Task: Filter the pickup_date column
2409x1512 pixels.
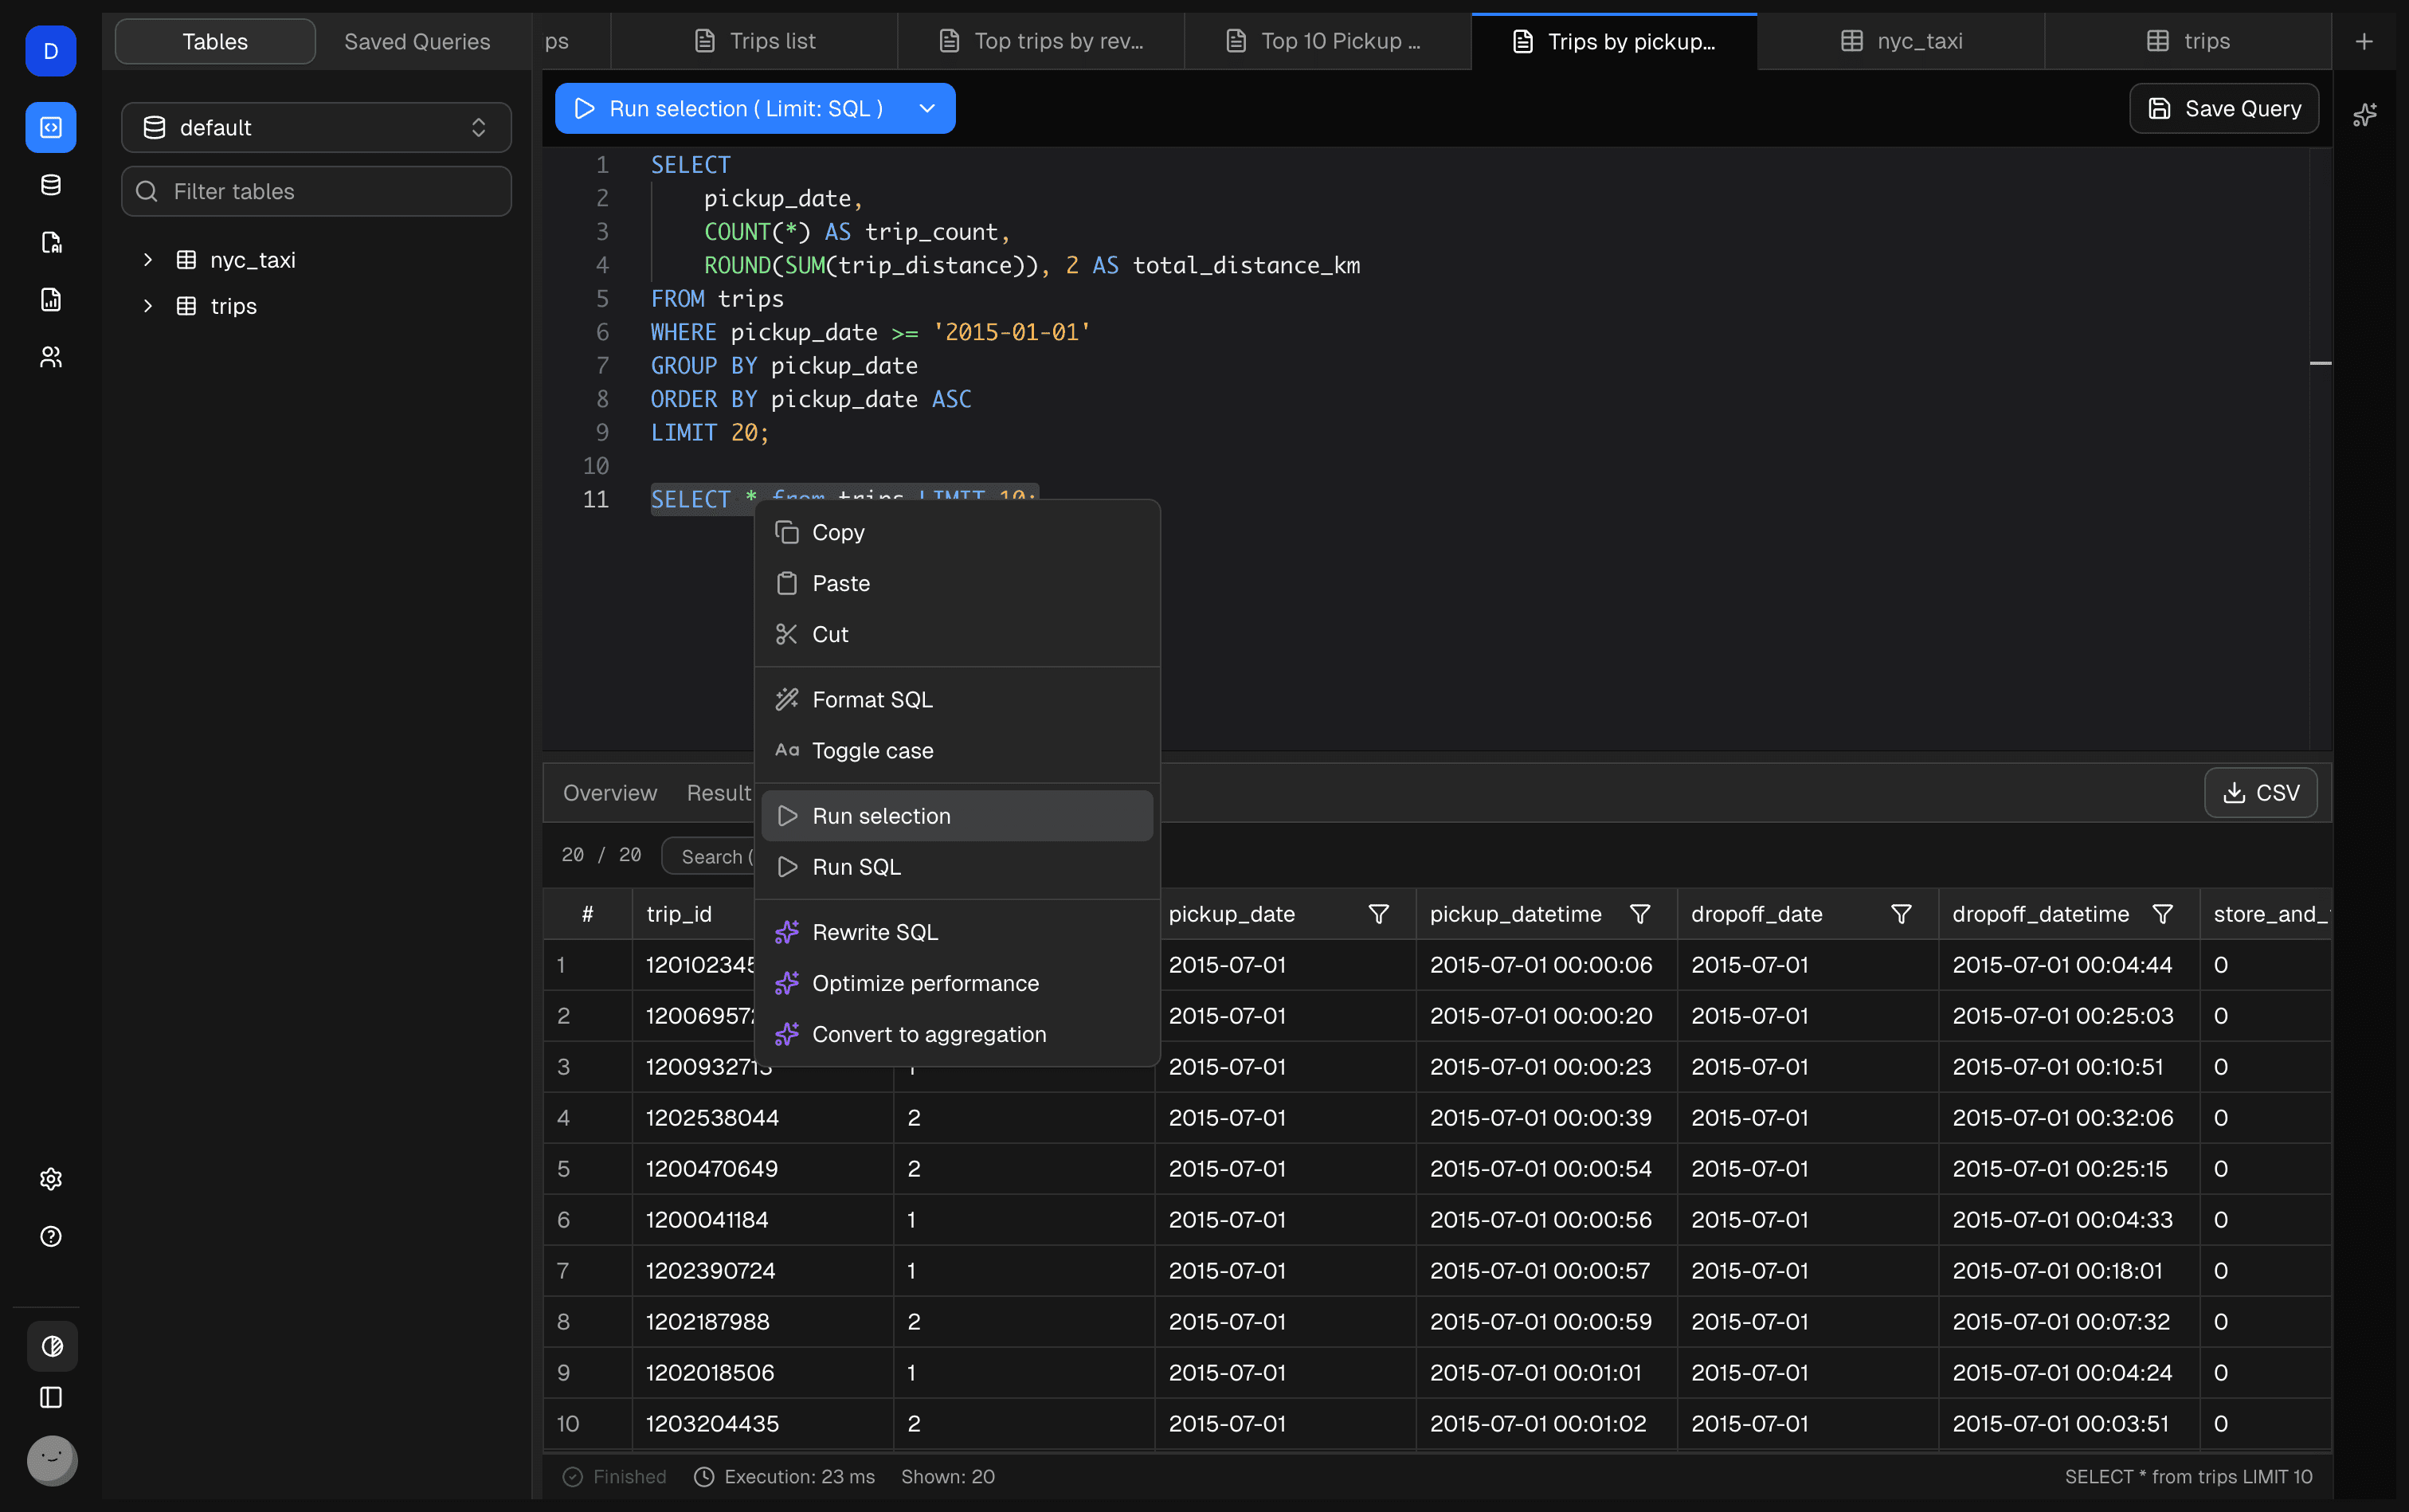Action: click(x=1379, y=914)
